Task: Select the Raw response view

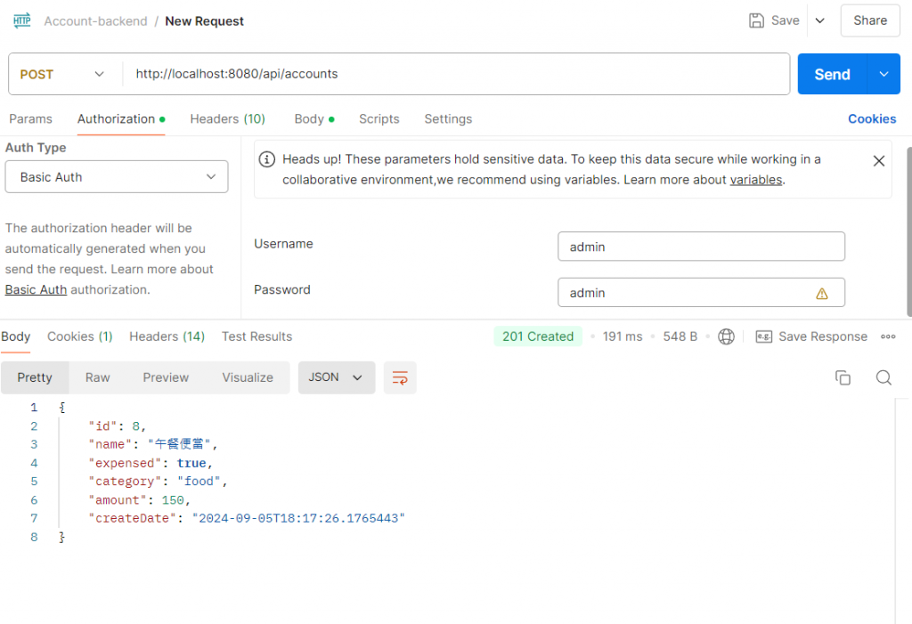Action: (97, 377)
